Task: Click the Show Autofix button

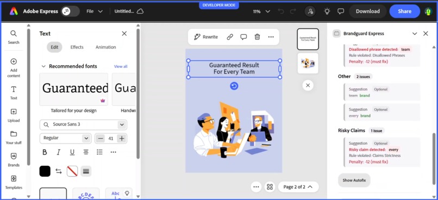Action: (x=354, y=180)
